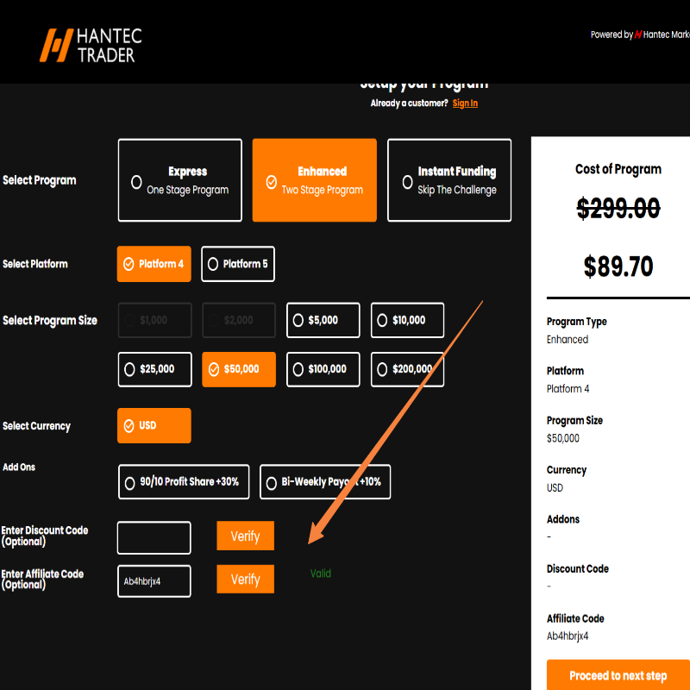
Task: Pick the $25,000 program size
Action: point(155,370)
